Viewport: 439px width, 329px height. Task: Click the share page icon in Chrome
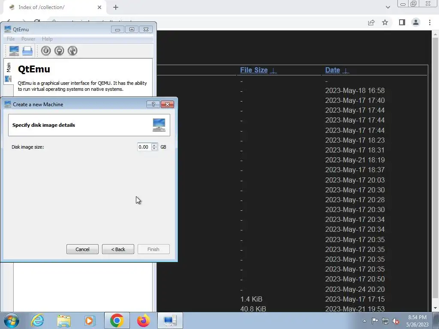click(371, 22)
